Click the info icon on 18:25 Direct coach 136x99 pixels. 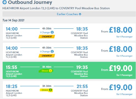point(50,90)
